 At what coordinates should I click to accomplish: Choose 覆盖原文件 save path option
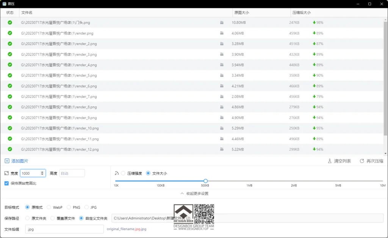pos(49,218)
